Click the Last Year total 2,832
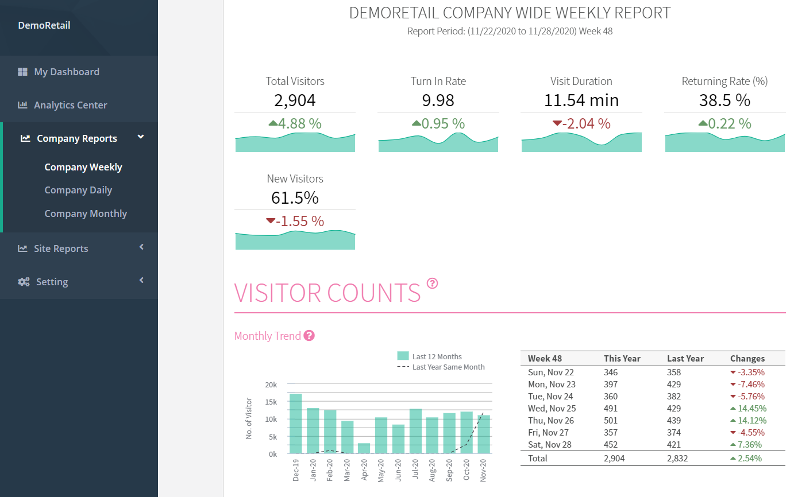The image size is (794, 497). (x=677, y=459)
